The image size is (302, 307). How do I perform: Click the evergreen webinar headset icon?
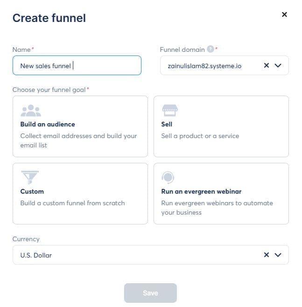(168, 178)
